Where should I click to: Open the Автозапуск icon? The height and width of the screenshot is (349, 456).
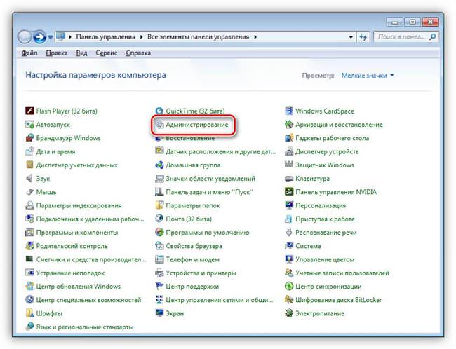[x=29, y=124]
